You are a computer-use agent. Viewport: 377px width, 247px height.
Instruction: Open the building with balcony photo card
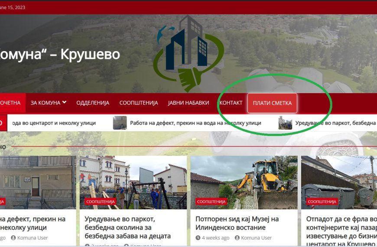[38, 182]
